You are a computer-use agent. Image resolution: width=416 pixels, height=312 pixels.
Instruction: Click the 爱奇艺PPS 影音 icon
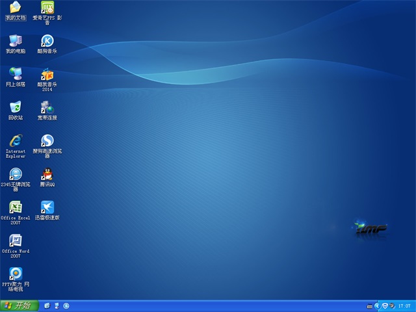pos(47,8)
